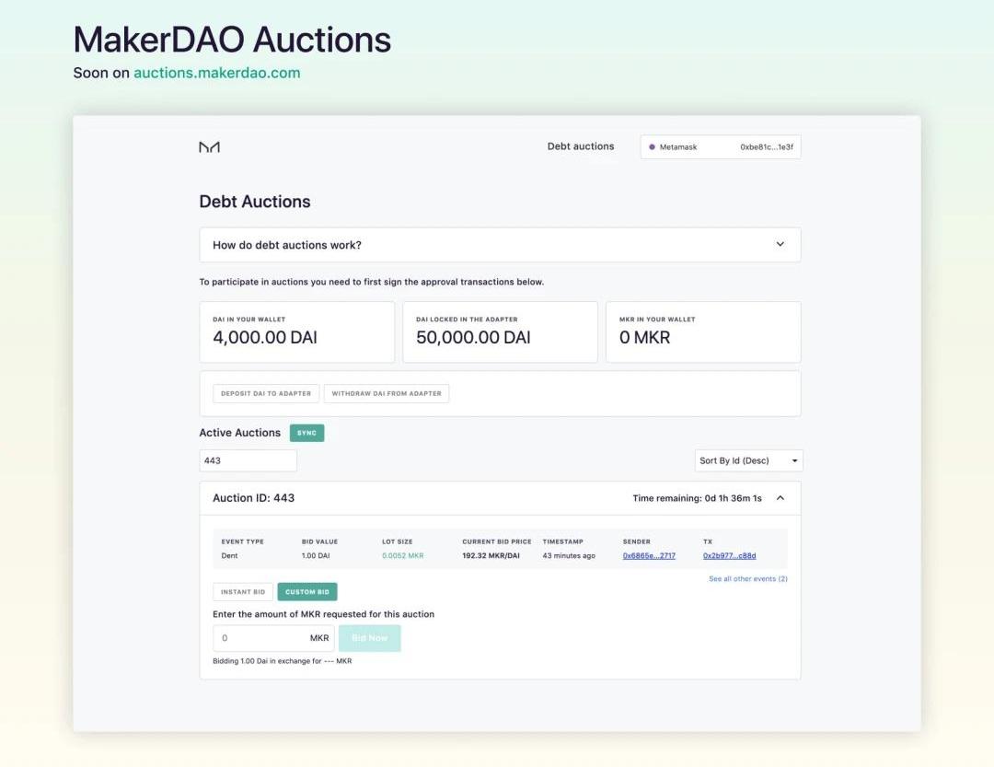Click How do debt auctions work panel
The width and height of the screenshot is (994, 767).
click(x=500, y=245)
